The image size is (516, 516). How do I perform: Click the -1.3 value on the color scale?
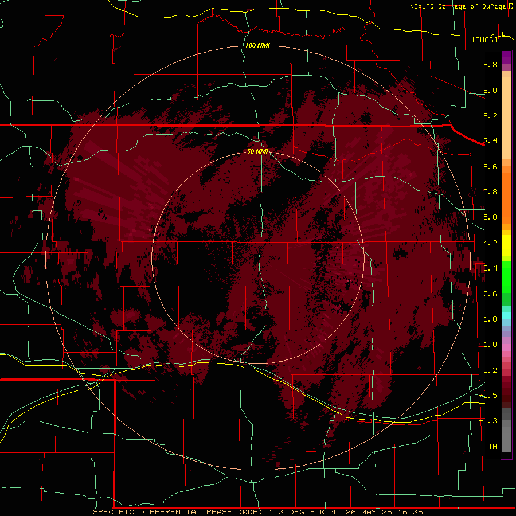488,421
